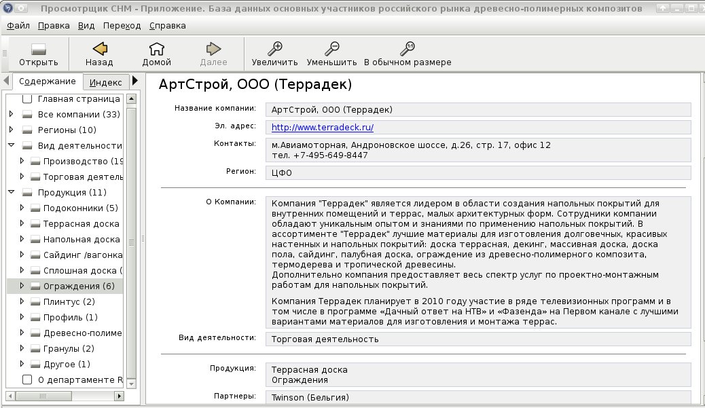
Task: Show previous sidebar tabs with left arrow
Action: pos(6,81)
